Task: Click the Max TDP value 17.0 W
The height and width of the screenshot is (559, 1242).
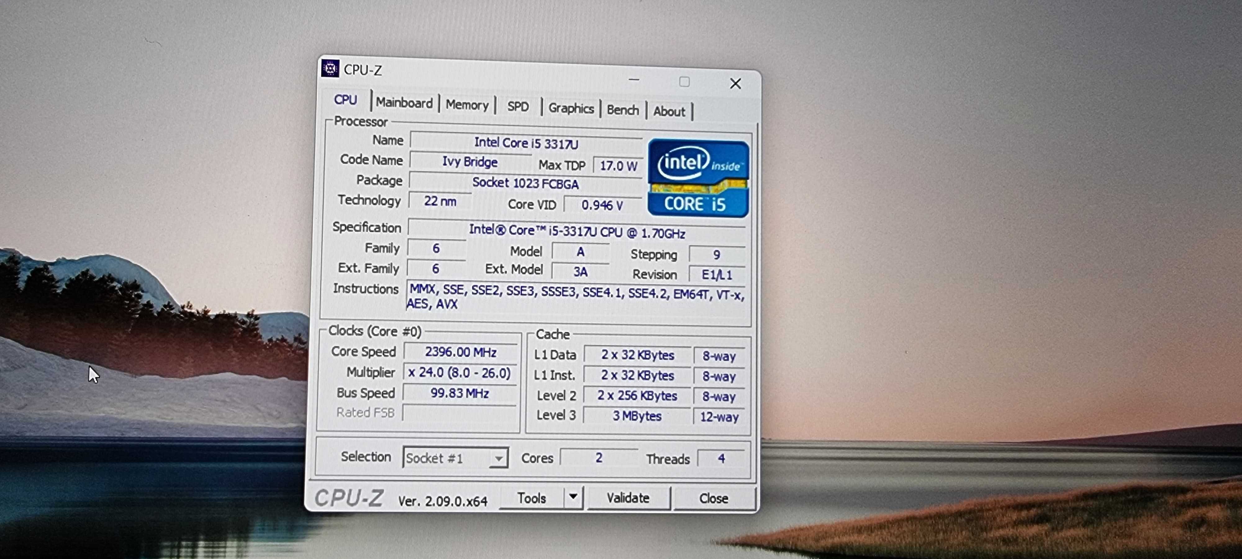Action: tap(618, 166)
